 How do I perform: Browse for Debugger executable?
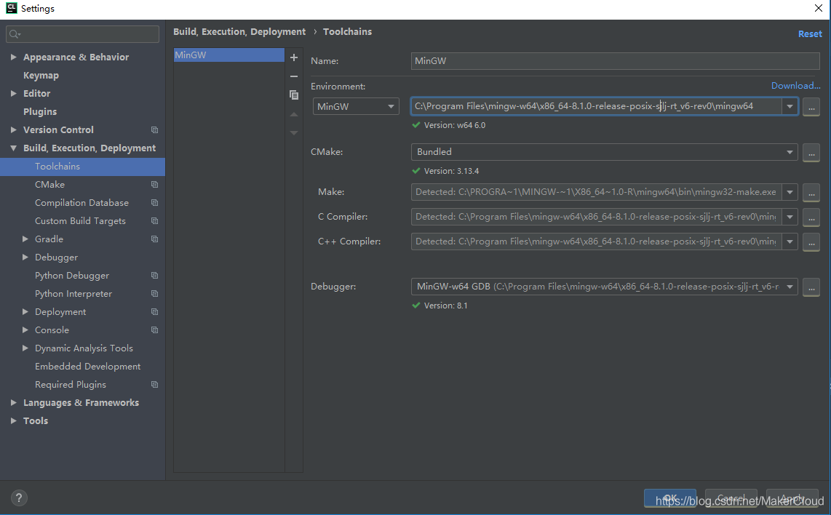click(x=811, y=287)
